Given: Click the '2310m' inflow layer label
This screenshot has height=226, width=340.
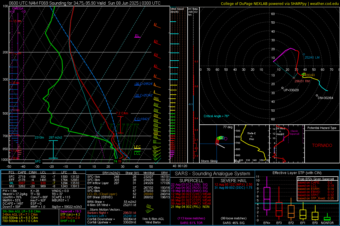Looking at the screenshot, I should point(39,137).
